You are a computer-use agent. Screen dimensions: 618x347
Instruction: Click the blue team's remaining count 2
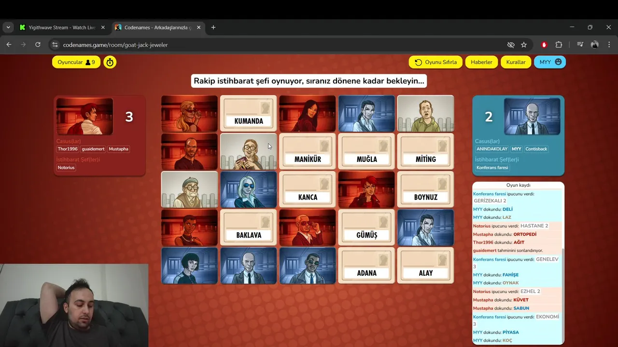(489, 117)
